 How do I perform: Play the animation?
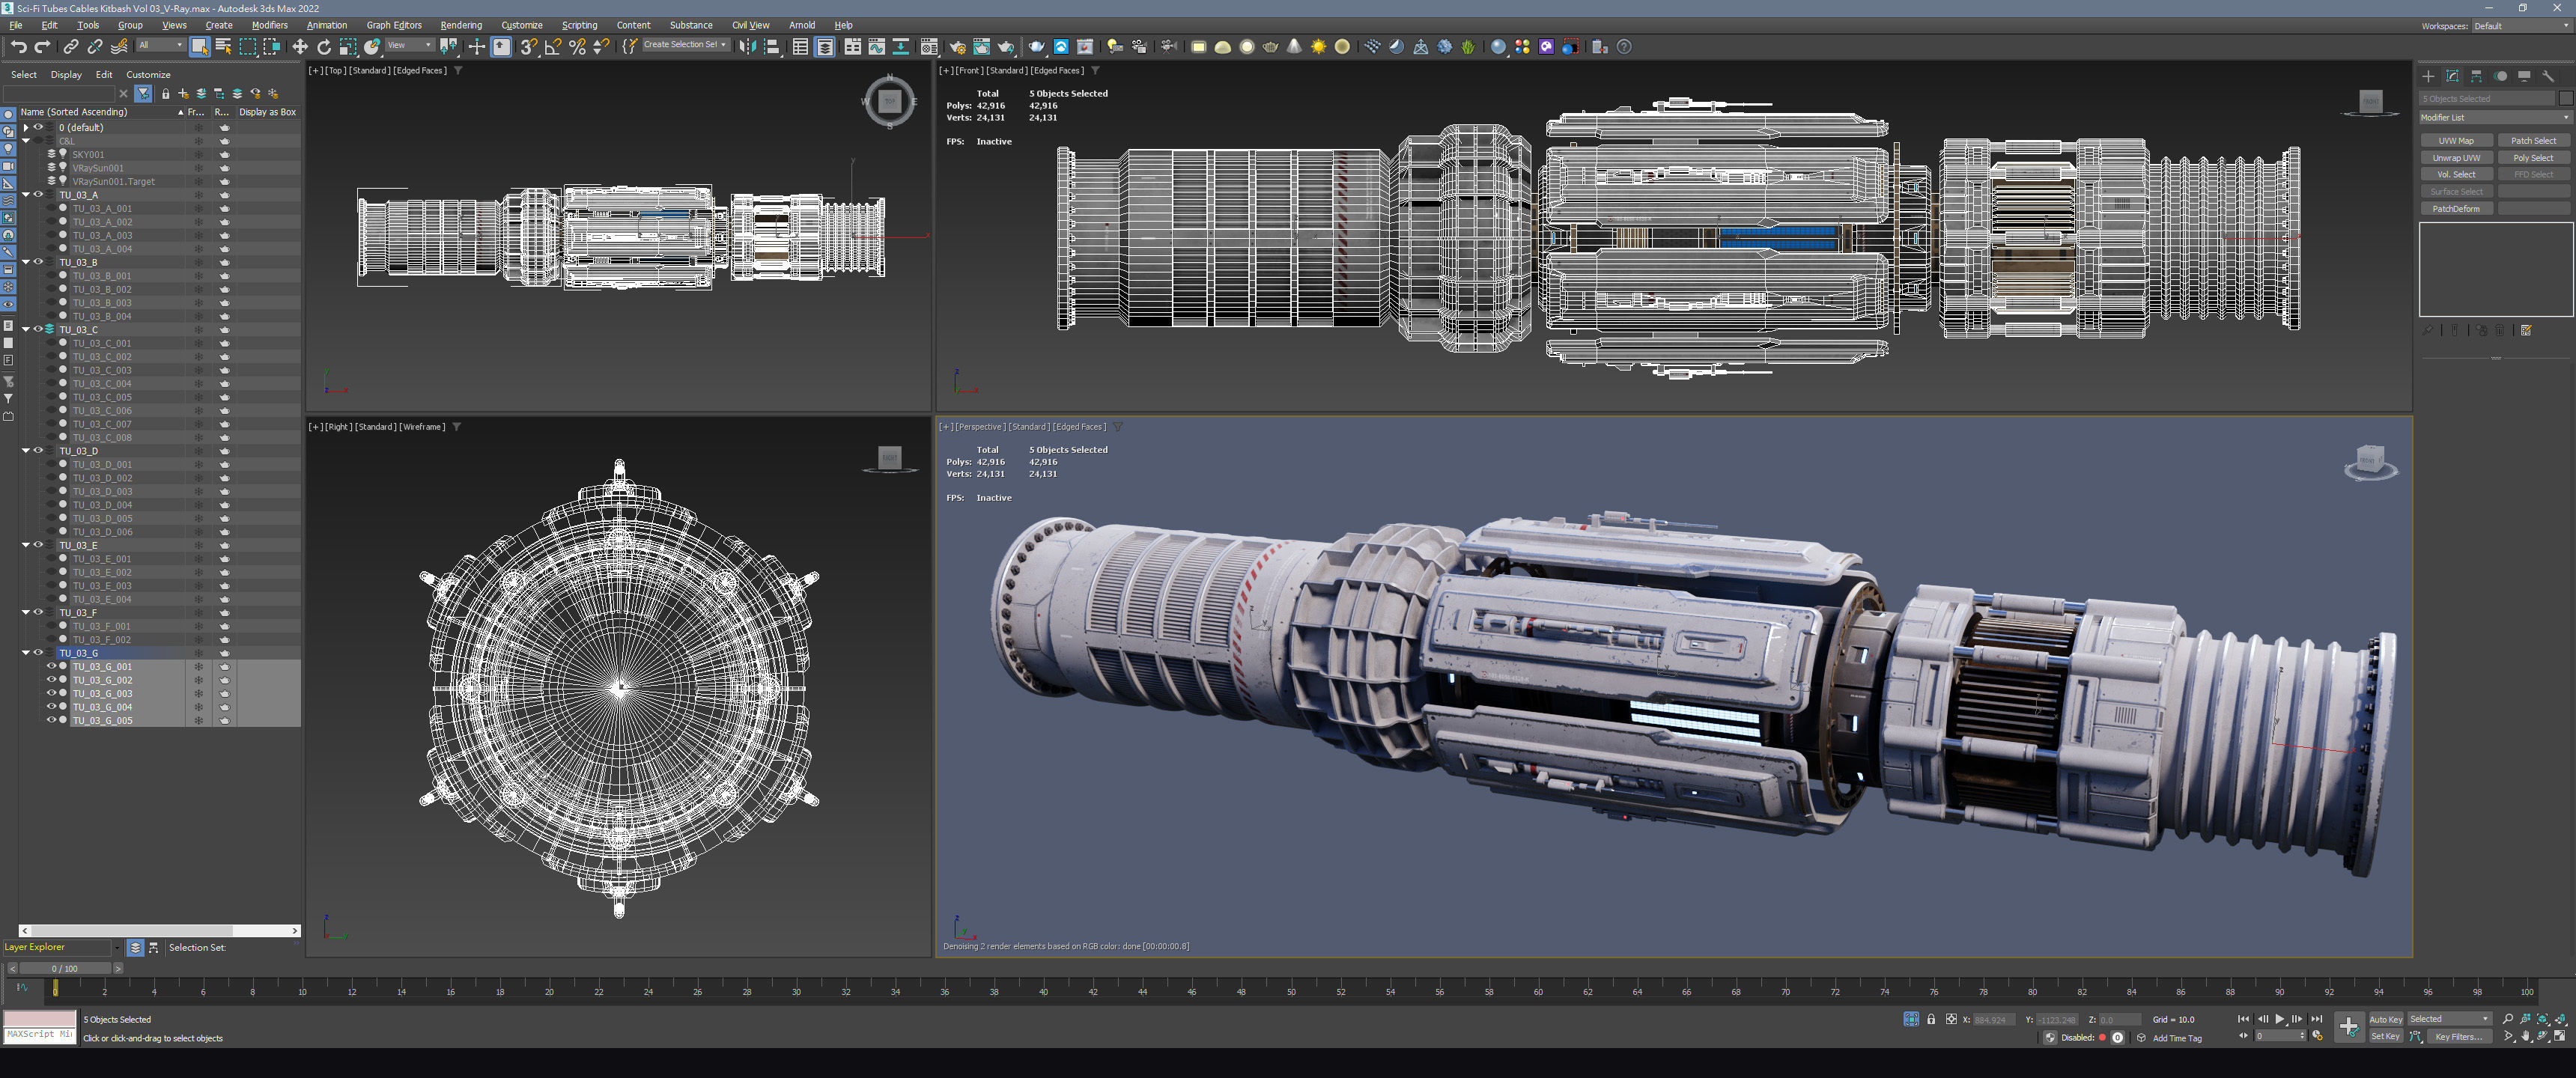(2280, 1019)
